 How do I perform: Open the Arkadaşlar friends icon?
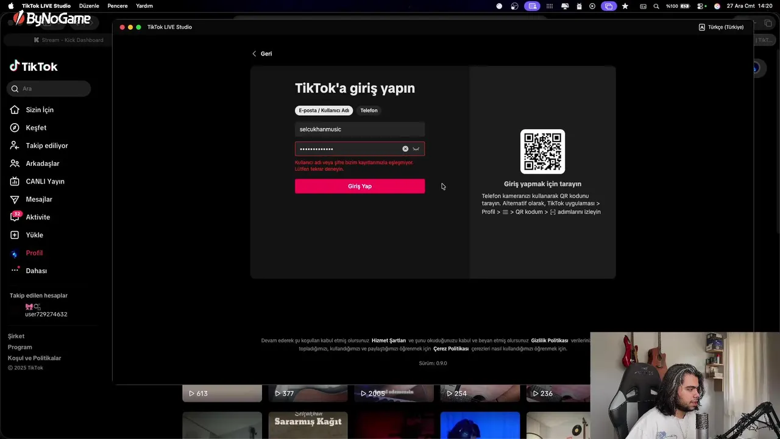point(15,163)
